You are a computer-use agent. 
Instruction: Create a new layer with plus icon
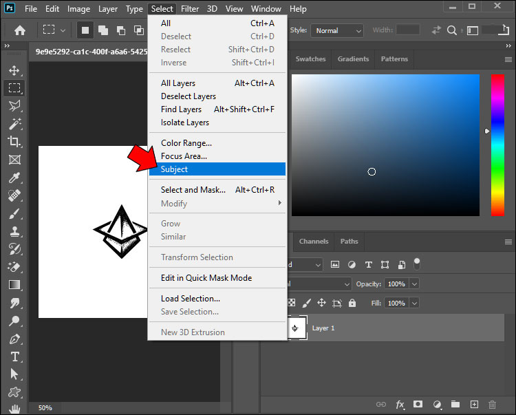(x=474, y=405)
